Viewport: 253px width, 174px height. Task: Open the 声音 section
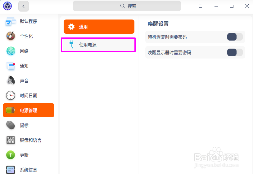pos(29,80)
